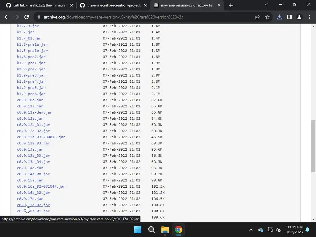This screenshot has height=237, width=316.
Task: Open the b1.9-pre2.jar link
Action: click(x=31, y=69)
